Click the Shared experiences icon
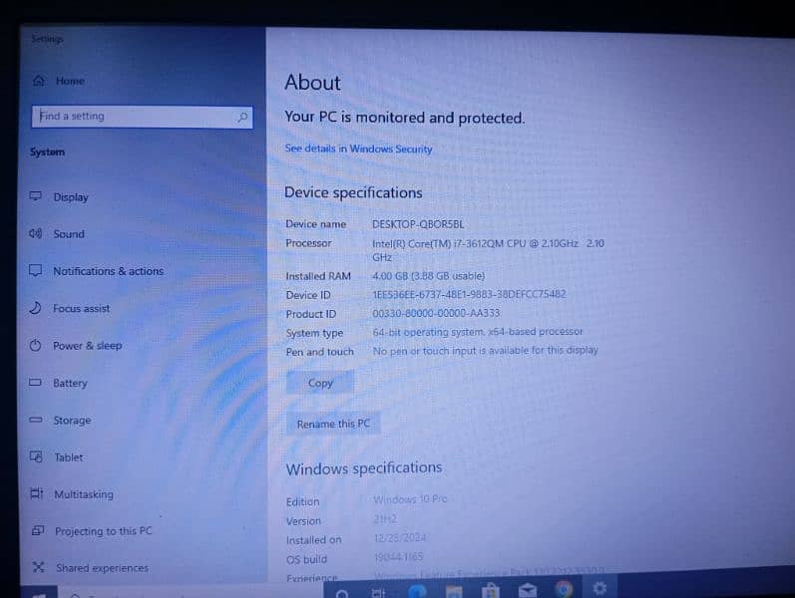The image size is (795, 598). 39,567
